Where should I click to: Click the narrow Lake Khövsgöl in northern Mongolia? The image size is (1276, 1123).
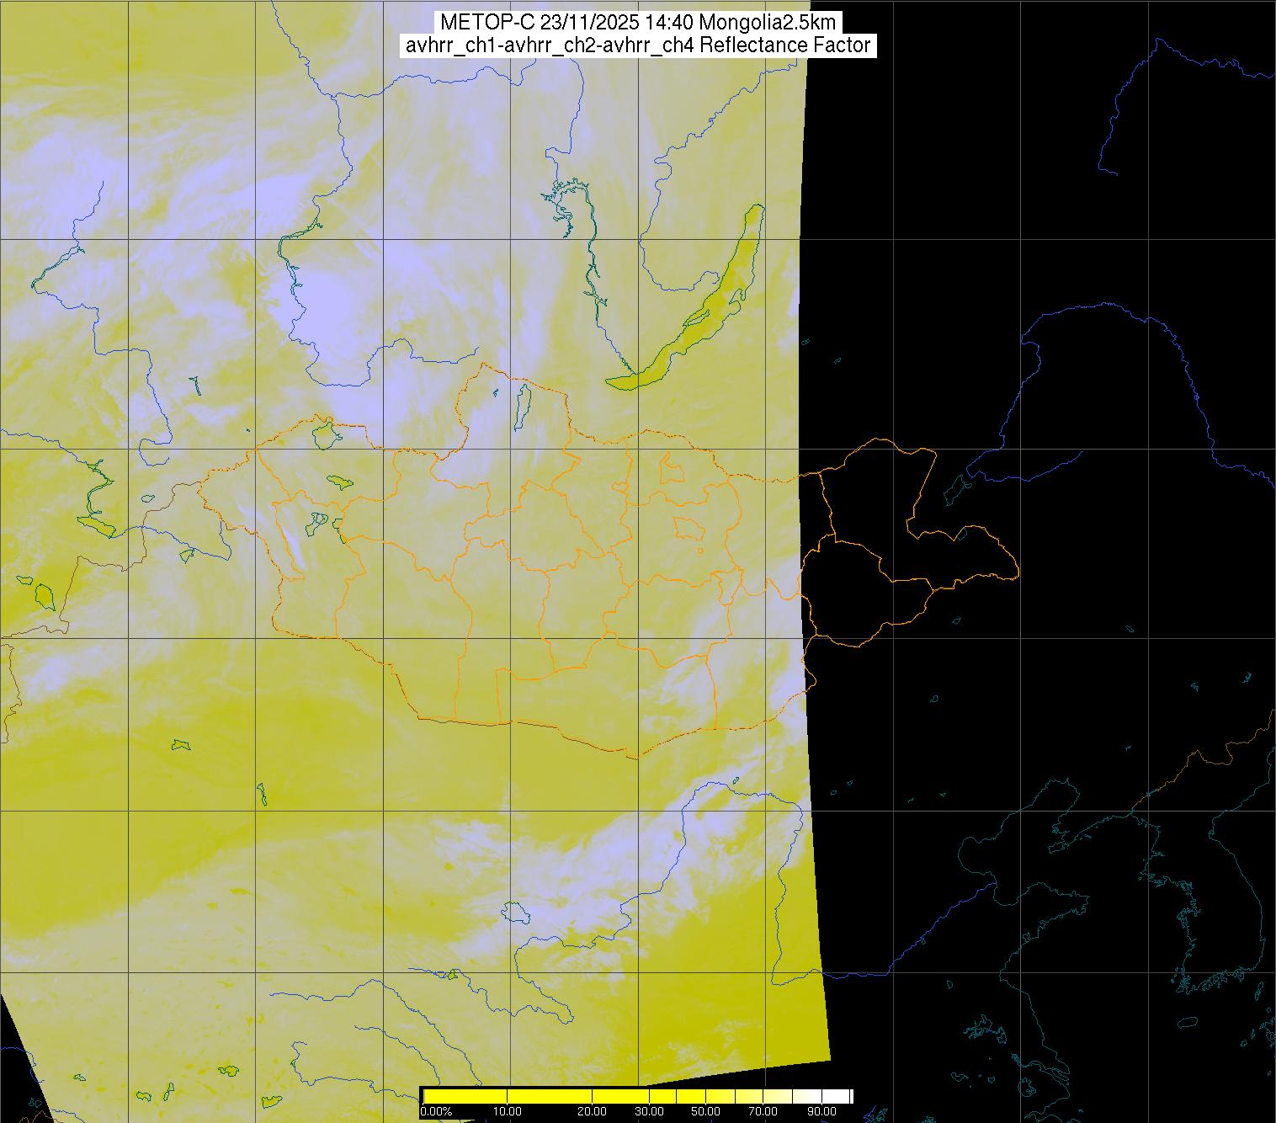click(x=522, y=404)
